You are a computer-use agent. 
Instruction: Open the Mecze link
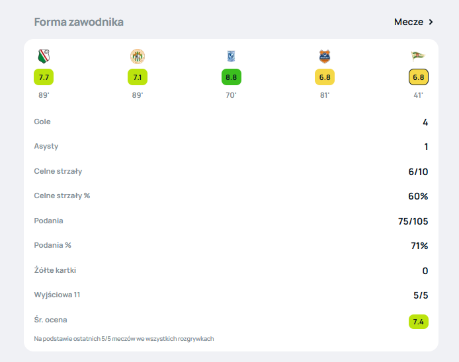click(x=409, y=22)
